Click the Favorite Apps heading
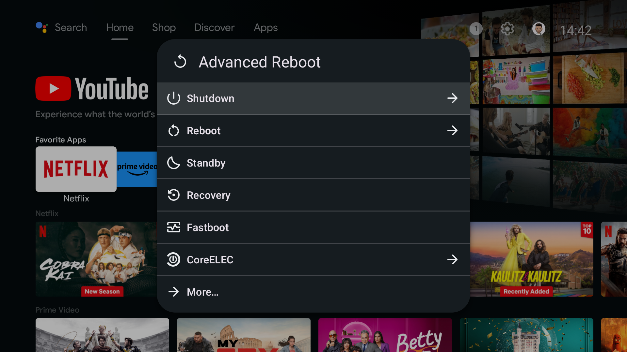627x352 pixels. coord(61,139)
